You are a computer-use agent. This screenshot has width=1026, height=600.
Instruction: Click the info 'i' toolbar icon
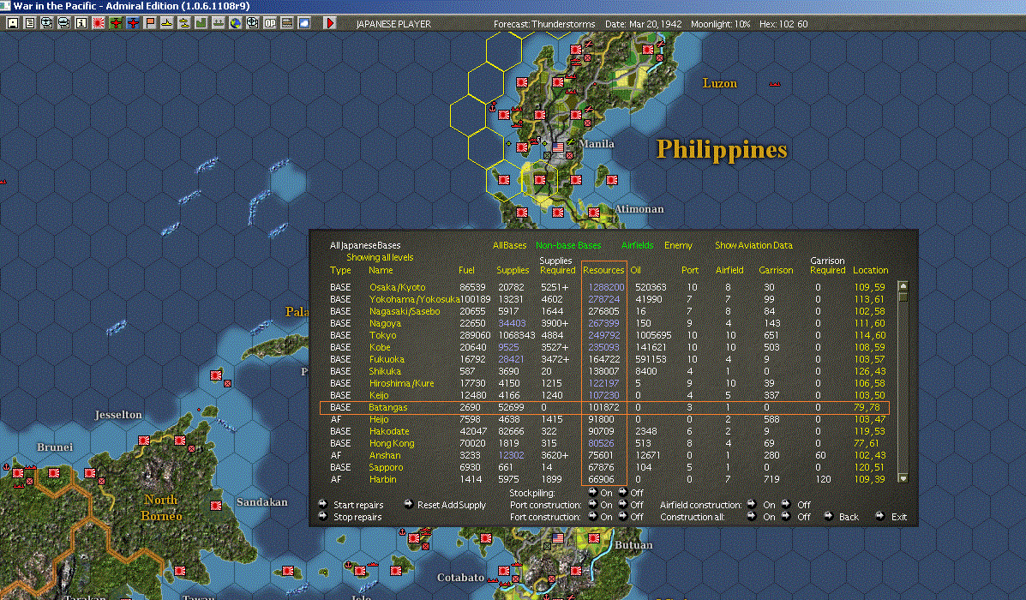[81, 23]
